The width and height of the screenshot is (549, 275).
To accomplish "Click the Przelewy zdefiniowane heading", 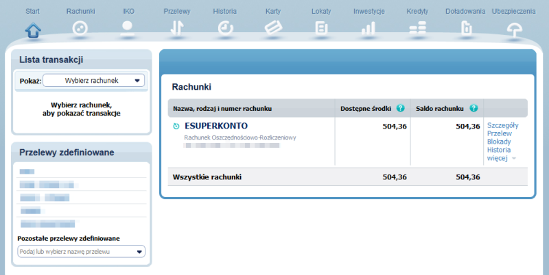I will point(67,153).
